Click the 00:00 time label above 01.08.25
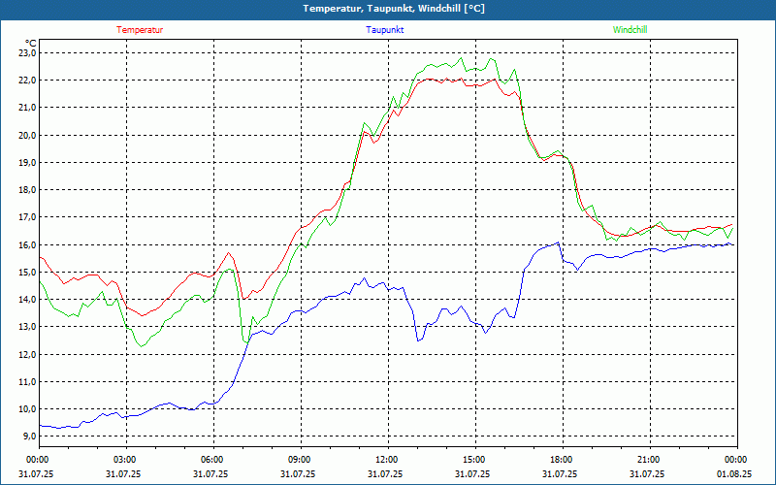776x485 pixels. (736, 460)
